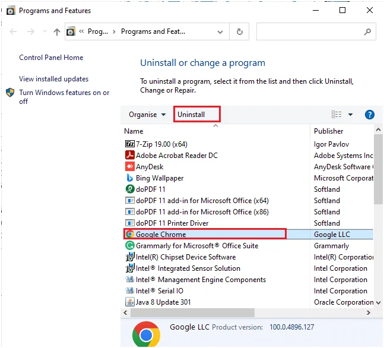384x348 pixels.
Task: Click the Intel Serial IO icon
Action: [130, 290]
